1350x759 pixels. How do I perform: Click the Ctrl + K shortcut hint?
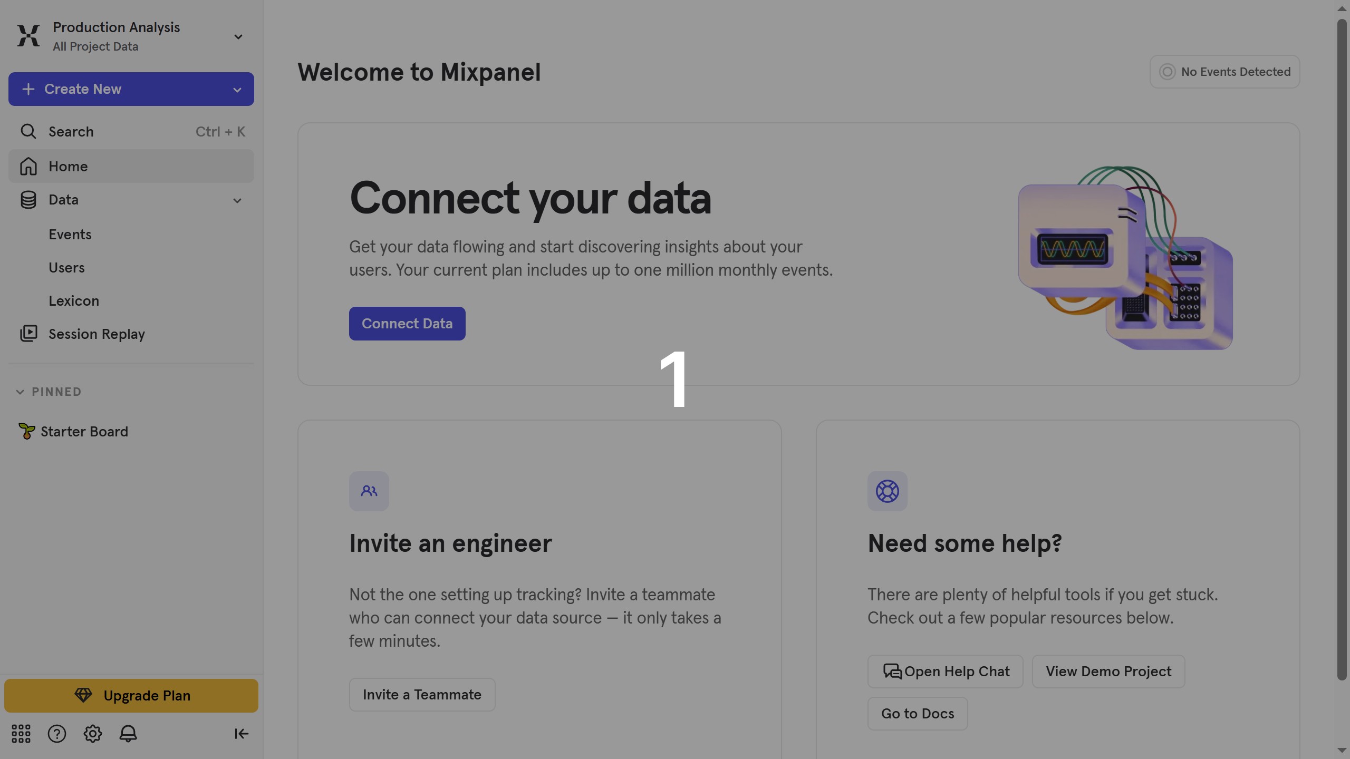[x=220, y=131]
